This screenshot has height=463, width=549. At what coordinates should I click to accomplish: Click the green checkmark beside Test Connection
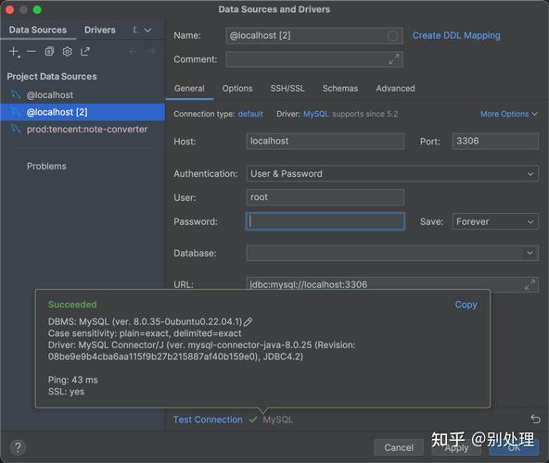[x=253, y=419]
